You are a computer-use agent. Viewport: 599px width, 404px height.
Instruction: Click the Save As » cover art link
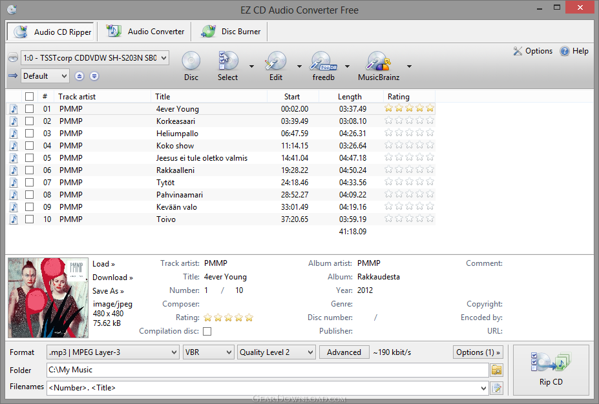[108, 291]
